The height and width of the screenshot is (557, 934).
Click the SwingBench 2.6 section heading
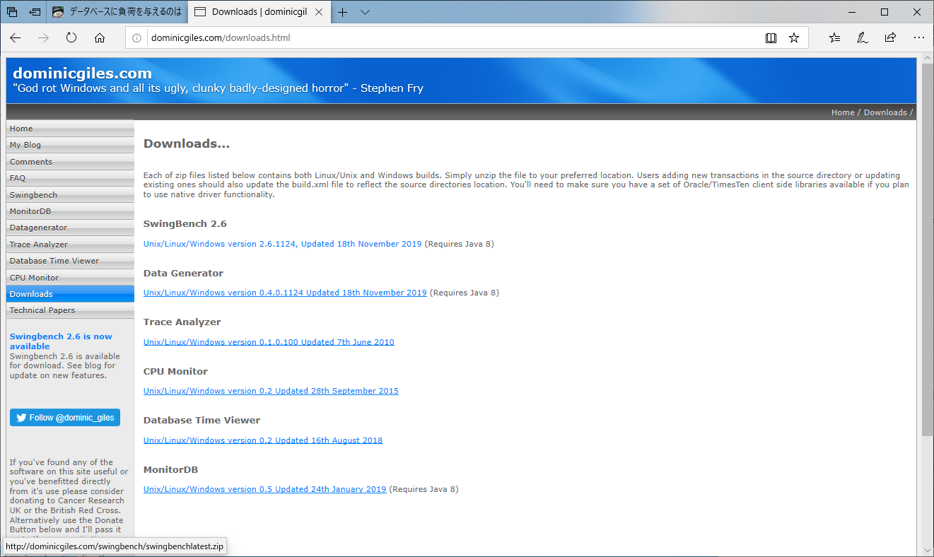pos(185,223)
